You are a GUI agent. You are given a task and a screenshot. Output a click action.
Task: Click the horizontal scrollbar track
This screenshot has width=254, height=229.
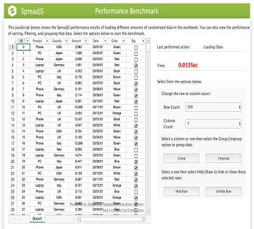pyautogui.click(x=112, y=219)
